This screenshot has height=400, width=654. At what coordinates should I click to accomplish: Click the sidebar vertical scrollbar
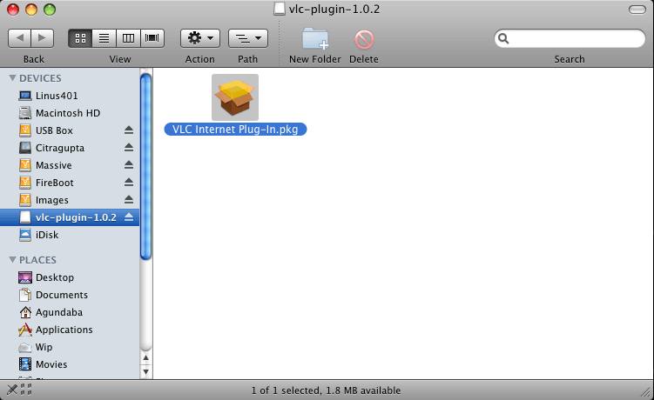[x=146, y=165]
